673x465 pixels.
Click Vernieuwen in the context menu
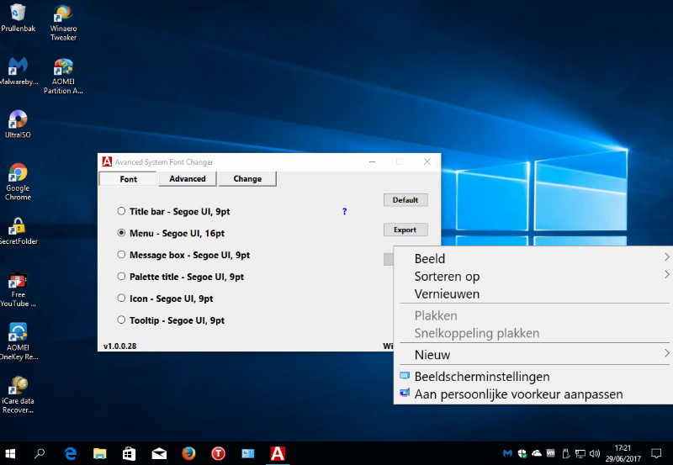coord(447,294)
